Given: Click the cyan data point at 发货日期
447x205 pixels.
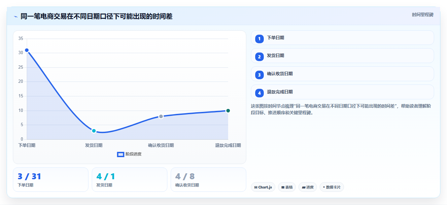Looking at the screenshot, I should pos(94,131).
